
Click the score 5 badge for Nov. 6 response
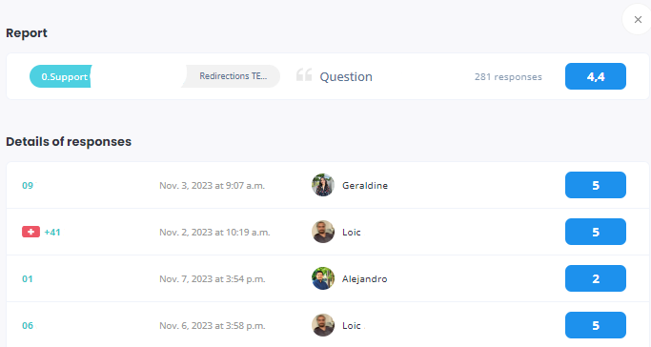click(x=596, y=325)
